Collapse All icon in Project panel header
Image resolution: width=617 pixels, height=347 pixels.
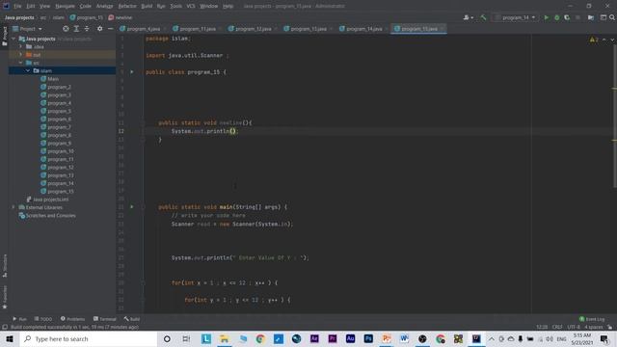[x=87, y=29]
